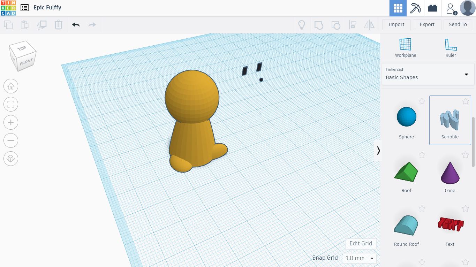
Task: Open the Snap Grid 1.0 mm dropdown
Action: coord(360,258)
